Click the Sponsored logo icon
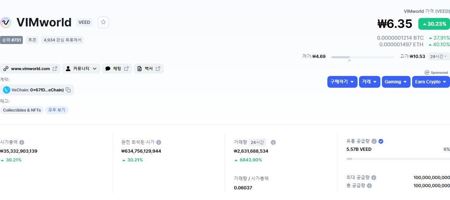450x200 pixels. pos(427,73)
